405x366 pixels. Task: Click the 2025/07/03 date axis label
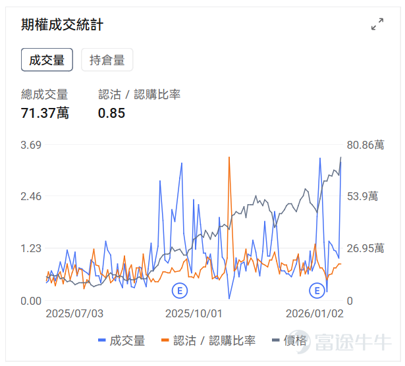(x=74, y=313)
